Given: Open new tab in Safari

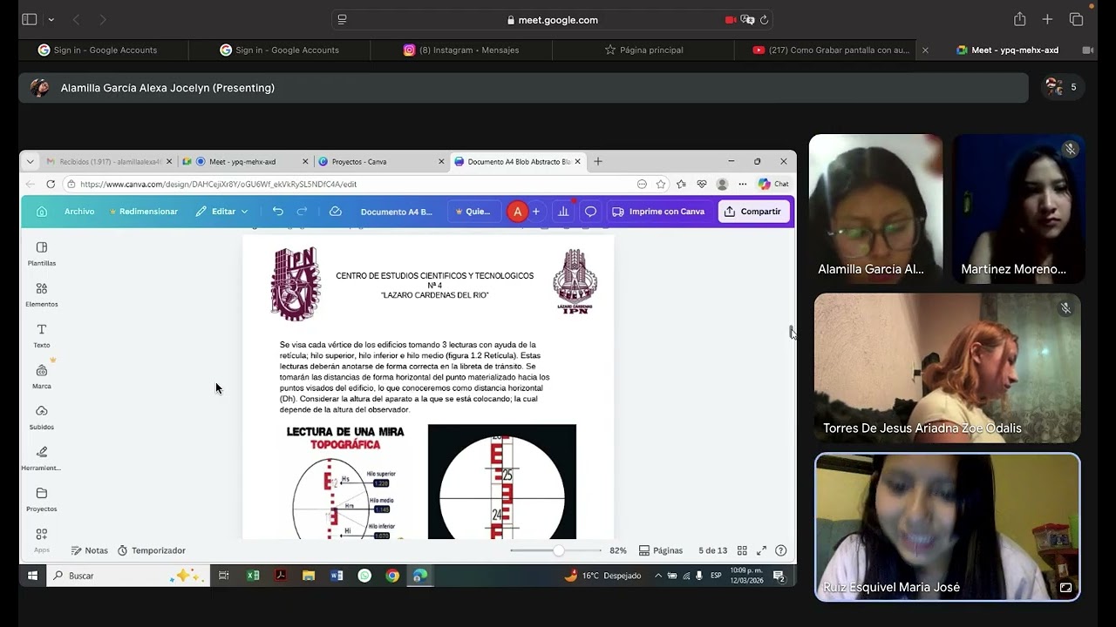Looking at the screenshot, I should 1047,19.
